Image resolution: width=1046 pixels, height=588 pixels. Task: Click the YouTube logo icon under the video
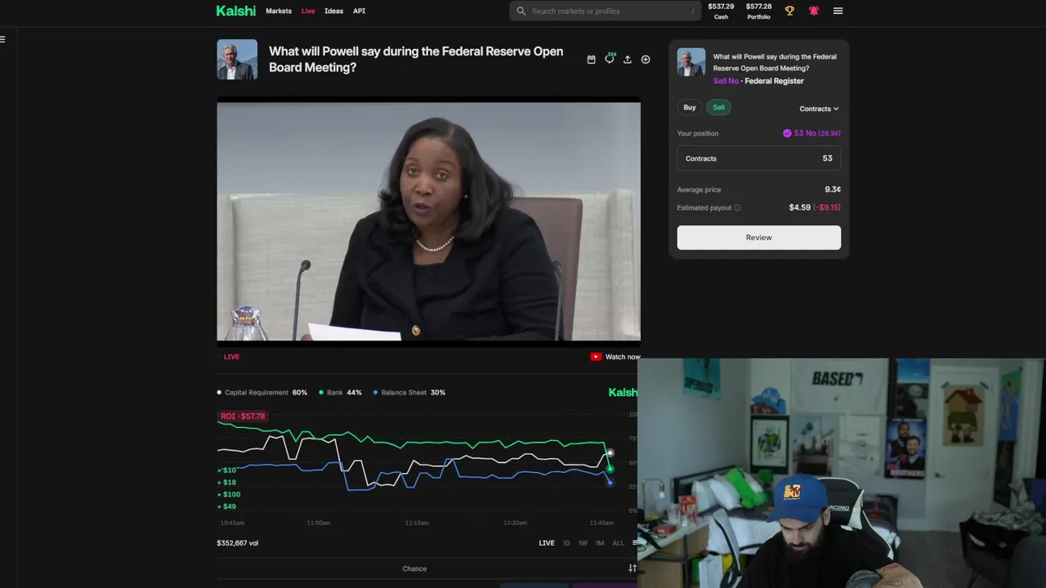pos(596,357)
